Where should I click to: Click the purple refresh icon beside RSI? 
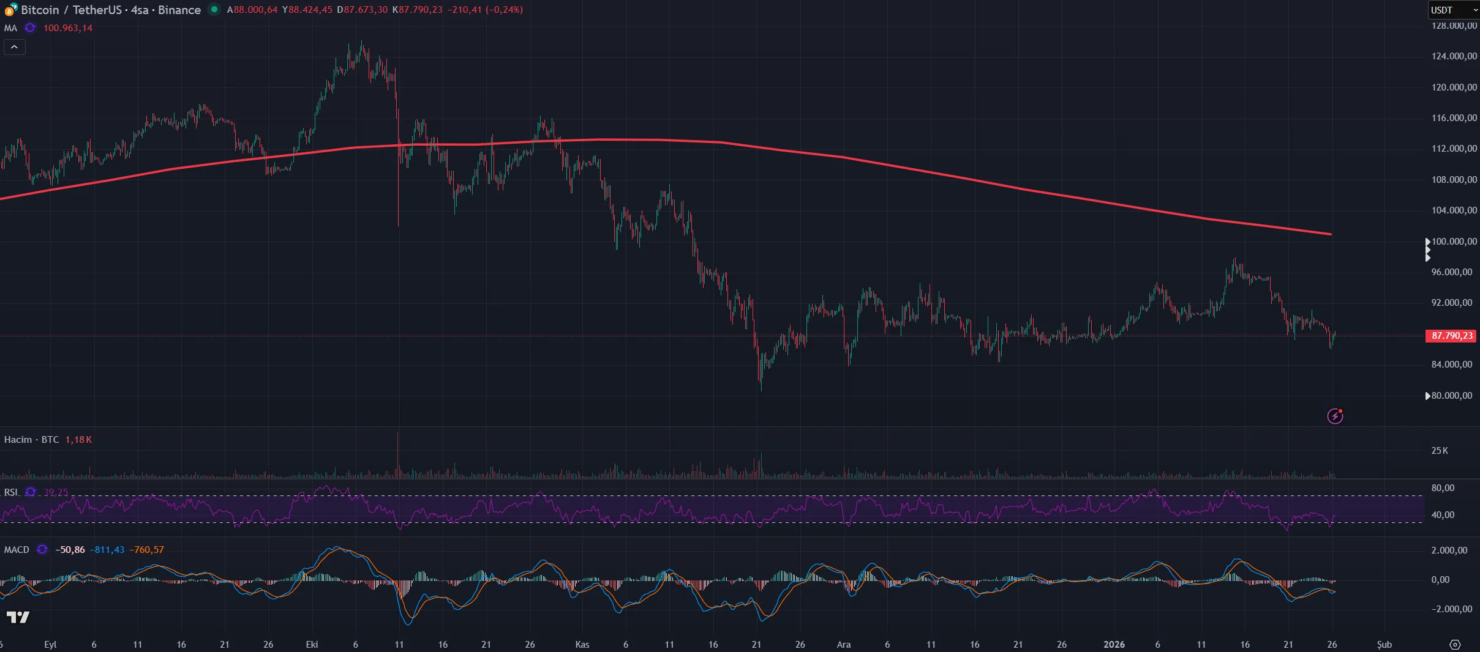tap(31, 492)
